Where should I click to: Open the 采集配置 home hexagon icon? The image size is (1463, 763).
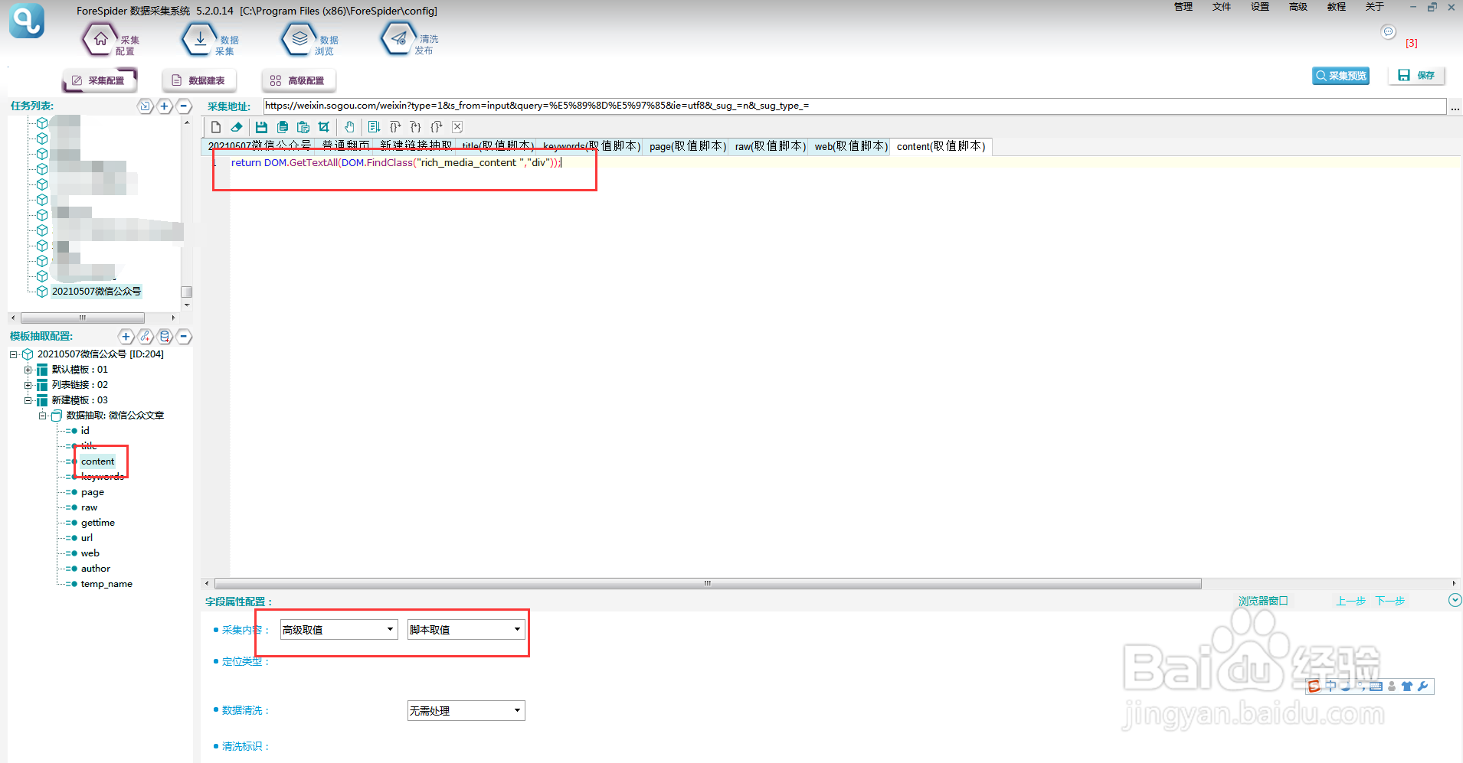(100, 39)
